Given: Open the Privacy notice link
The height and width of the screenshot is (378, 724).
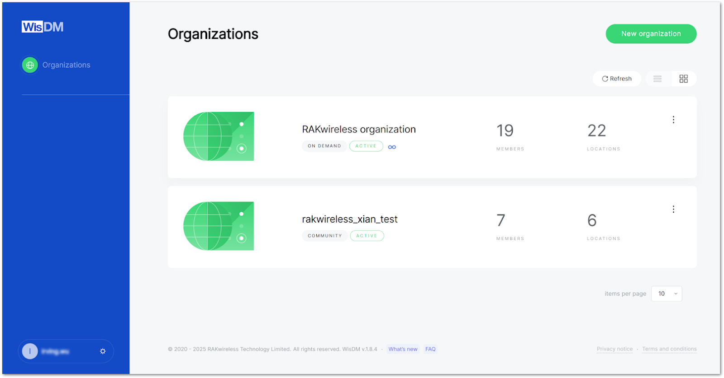Looking at the screenshot, I should (x=614, y=349).
